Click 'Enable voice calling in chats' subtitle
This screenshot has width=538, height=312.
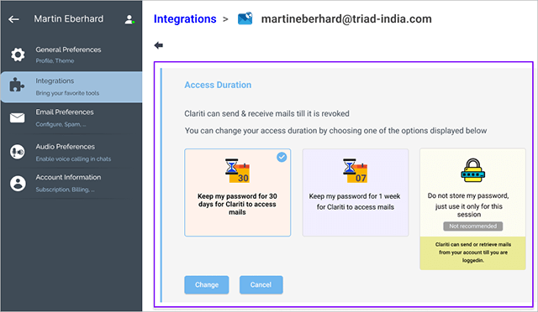click(x=73, y=159)
